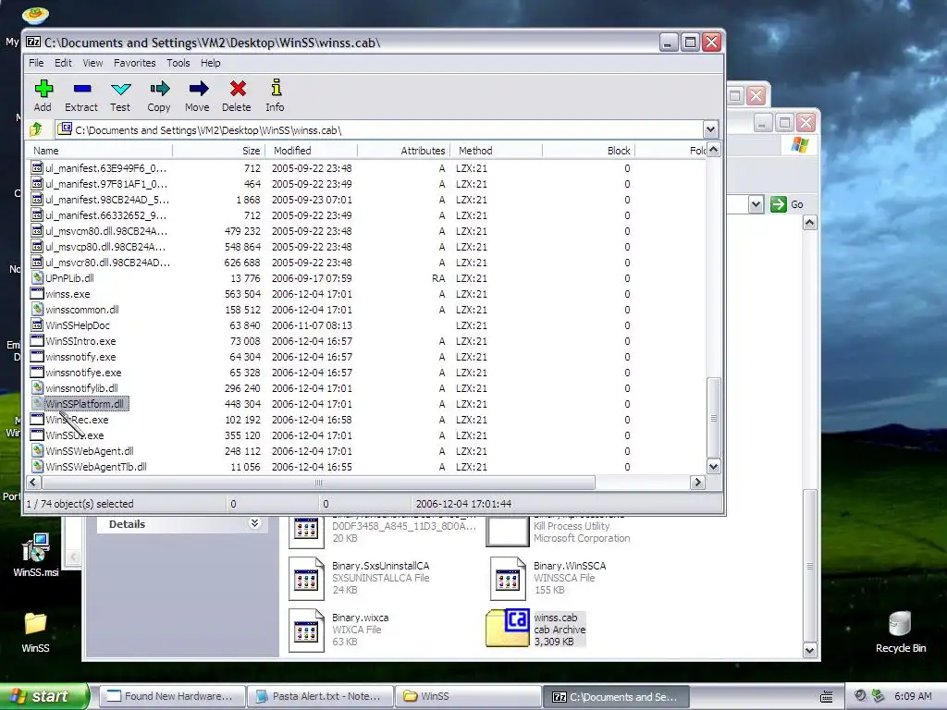Select winss.cab archive icon in WinSS window
Screen dimensions: 947x710
[x=508, y=628]
